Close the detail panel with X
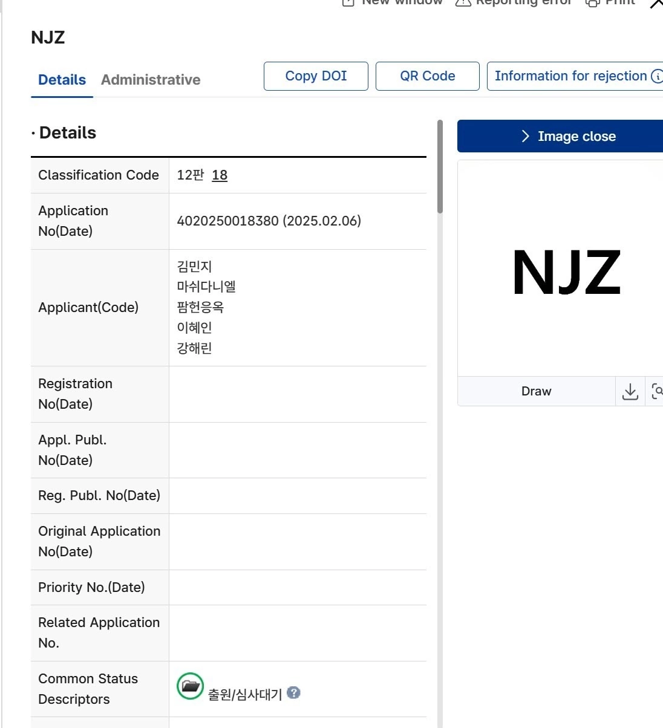663x728 pixels. coord(656,4)
